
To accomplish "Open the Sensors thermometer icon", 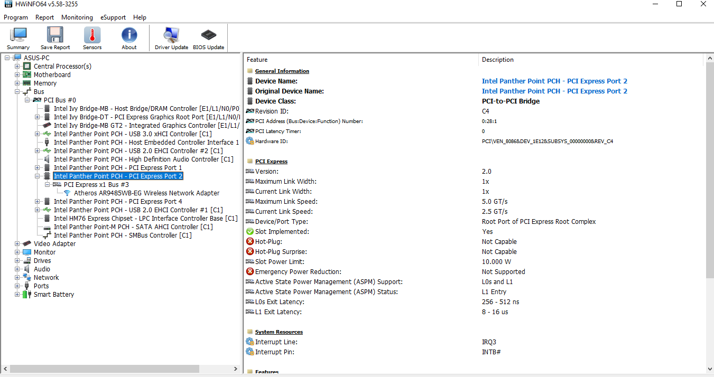I will (92, 35).
